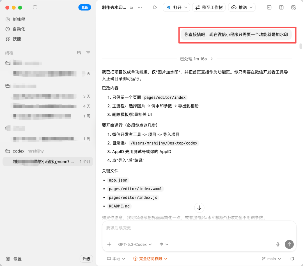
Task: Click the archive/export icon in top-right toolbar
Action: [x=281, y=7]
